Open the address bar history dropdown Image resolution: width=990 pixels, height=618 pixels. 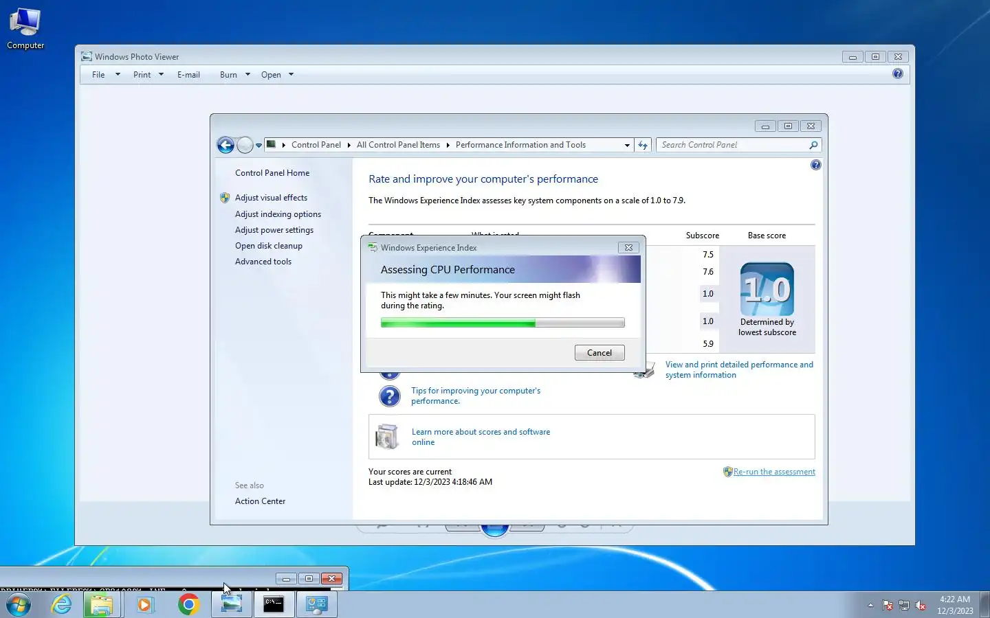pyautogui.click(x=627, y=145)
